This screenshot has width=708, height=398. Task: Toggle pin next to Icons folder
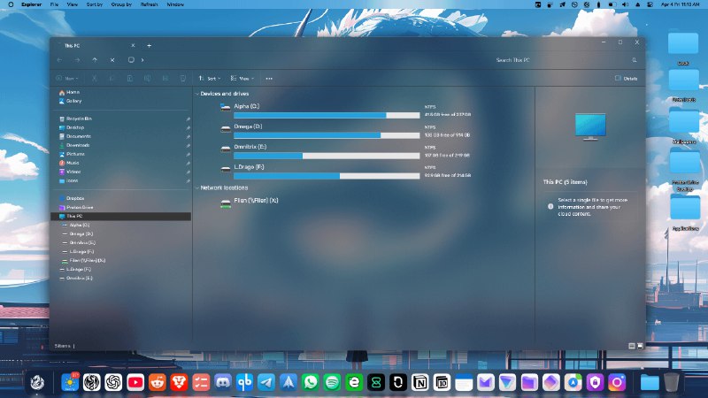pyautogui.click(x=188, y=181)
